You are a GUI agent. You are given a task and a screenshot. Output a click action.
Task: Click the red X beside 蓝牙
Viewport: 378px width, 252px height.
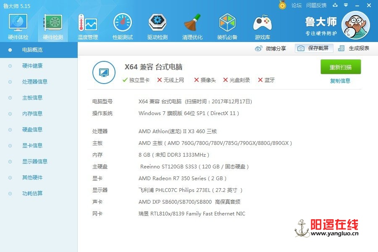[x=260, y=80]
